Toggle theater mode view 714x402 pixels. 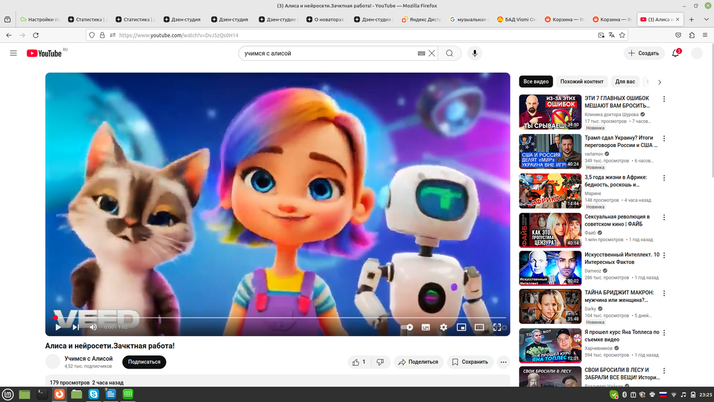coord(479,327)
